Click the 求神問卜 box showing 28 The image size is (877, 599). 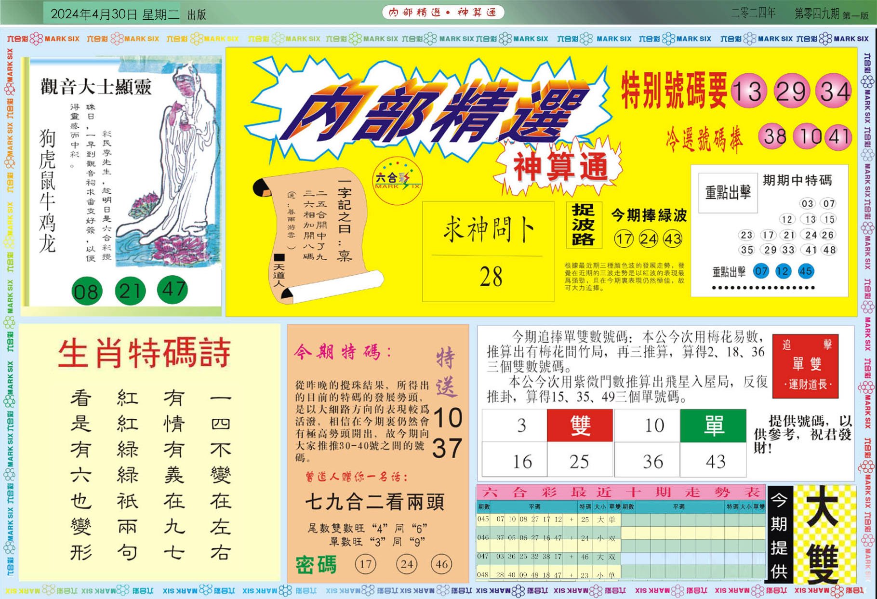tap(488, 251)
